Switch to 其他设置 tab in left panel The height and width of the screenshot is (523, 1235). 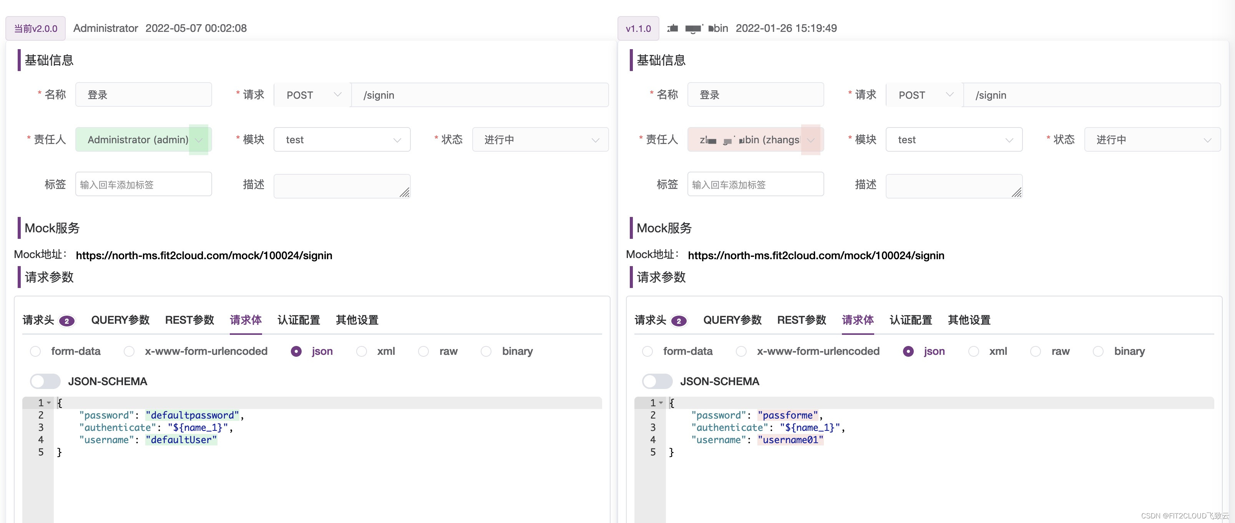point(357,320)
